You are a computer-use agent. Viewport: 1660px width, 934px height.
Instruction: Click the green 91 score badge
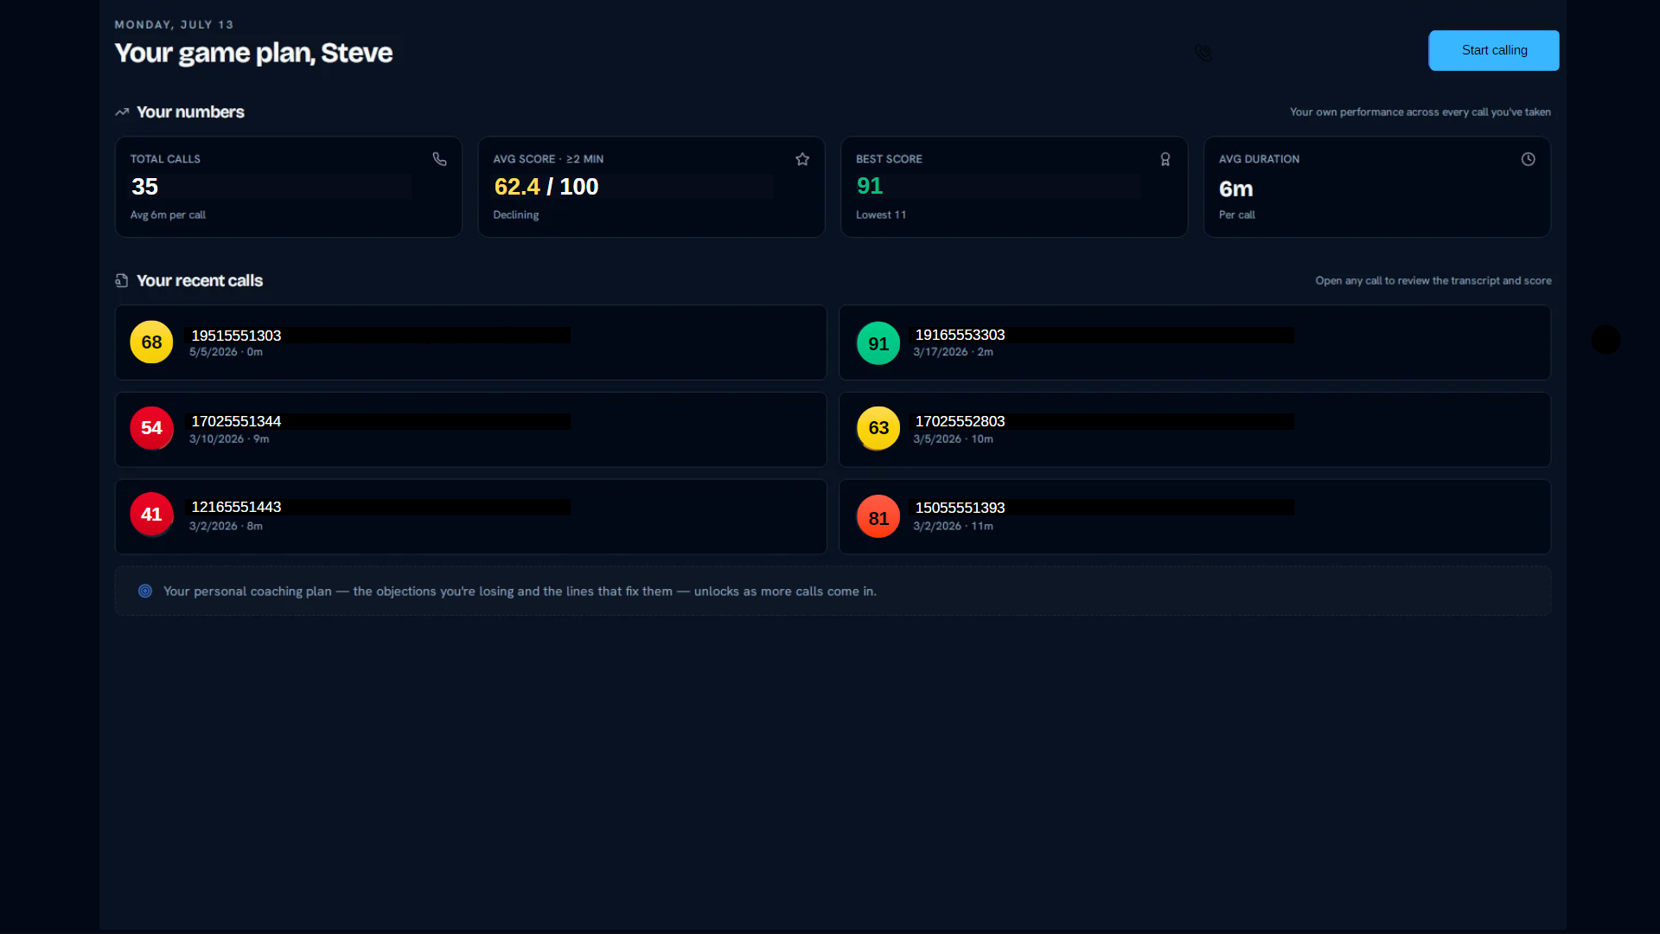coord(878,343)
